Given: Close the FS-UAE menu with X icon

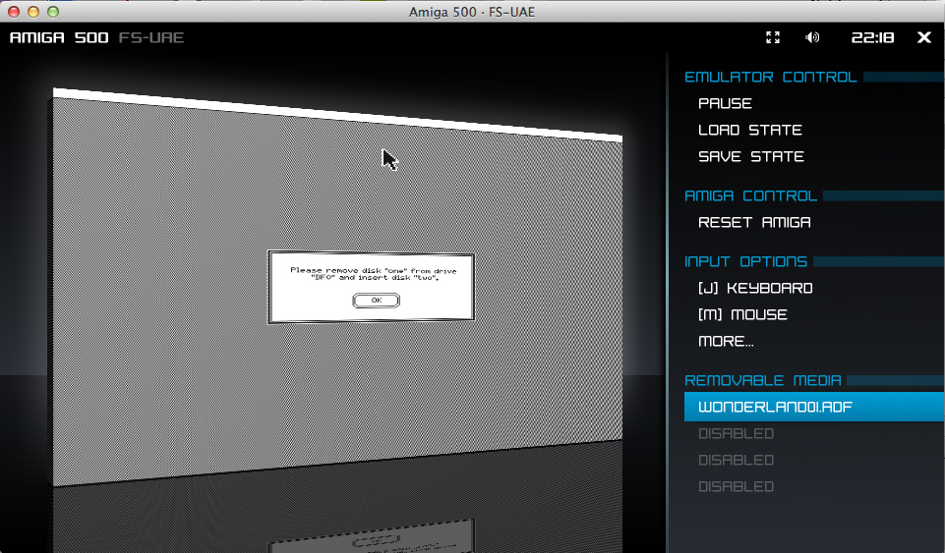Looking at the screenshot, I should click(923, 37).
